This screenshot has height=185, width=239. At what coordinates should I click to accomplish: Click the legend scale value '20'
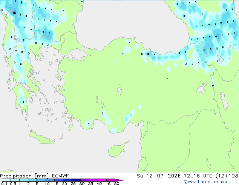tap(64, 183)
